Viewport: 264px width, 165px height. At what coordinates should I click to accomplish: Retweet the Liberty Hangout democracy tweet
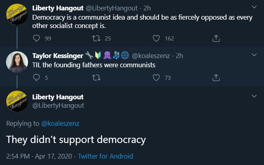click(x=96, y=38)
